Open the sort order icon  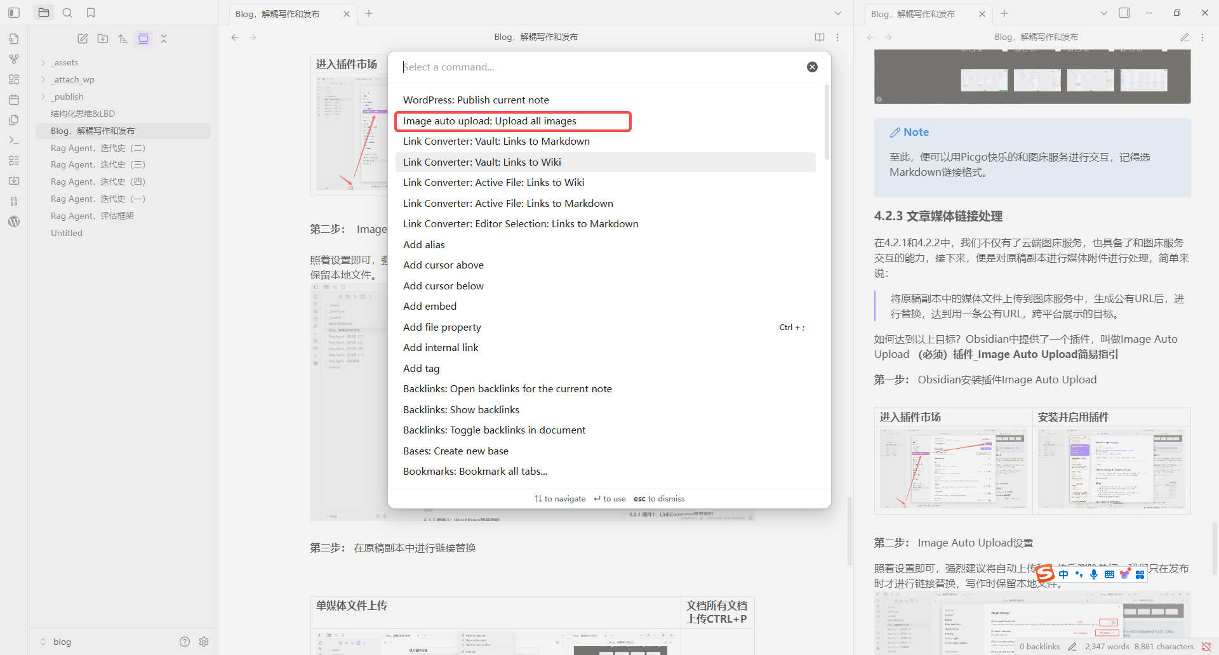(x=123, y=39)
